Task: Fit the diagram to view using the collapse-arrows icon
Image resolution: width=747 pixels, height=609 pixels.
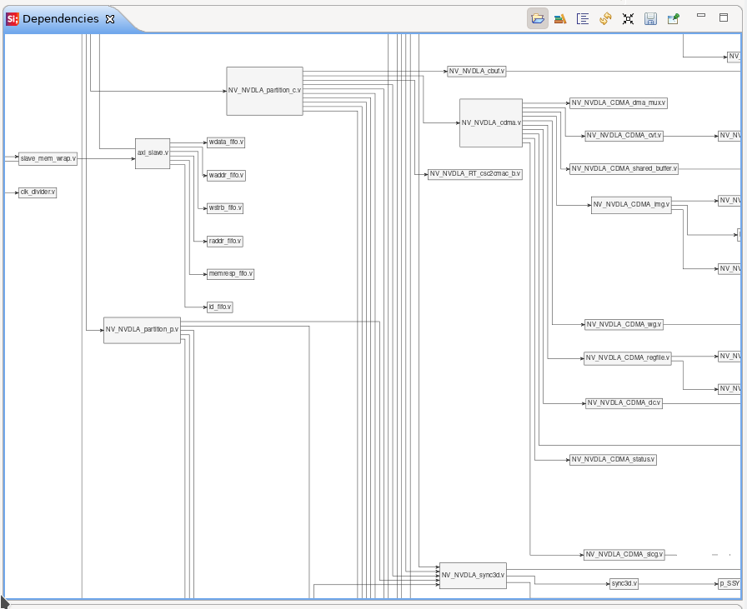Action: click(x=628, y=17)
